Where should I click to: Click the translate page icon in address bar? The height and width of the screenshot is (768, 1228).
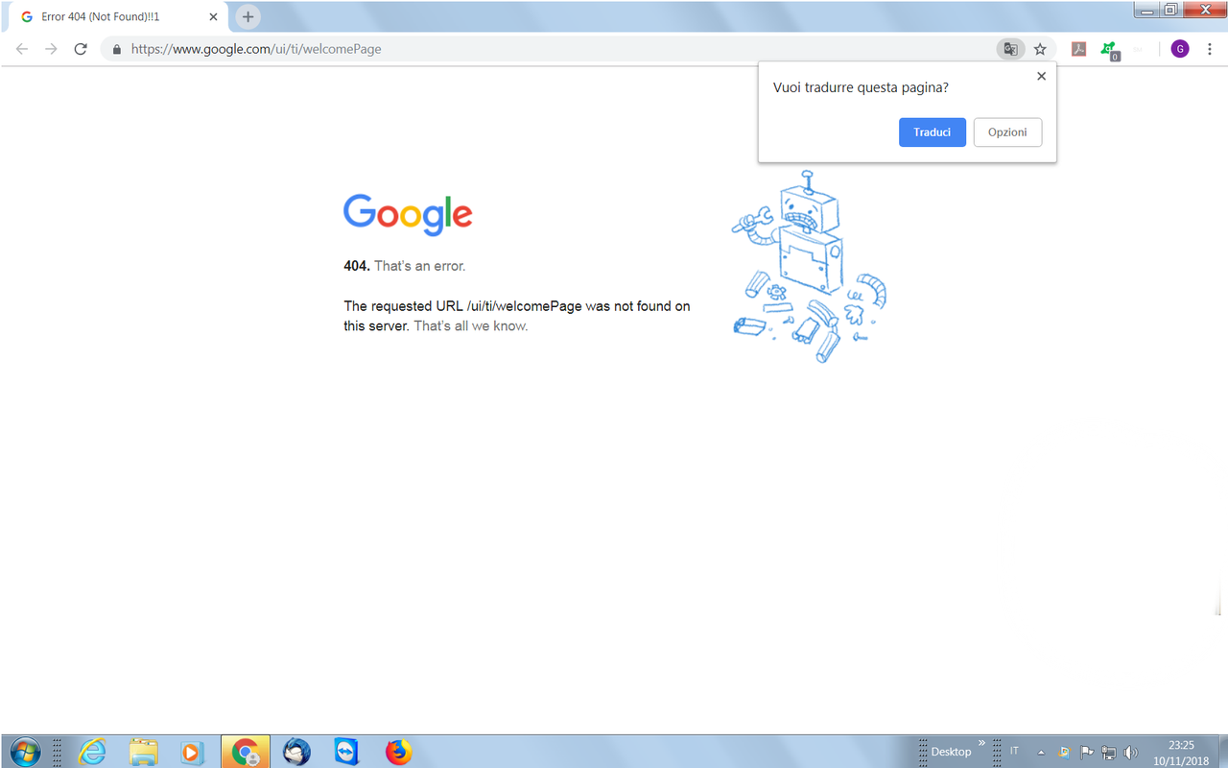coord(1010,49)
